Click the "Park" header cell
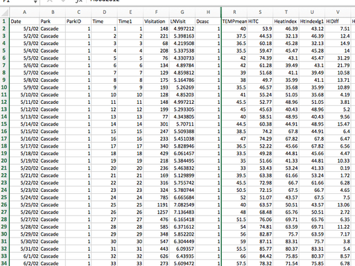The image size is (355, 266). (53, 21)
